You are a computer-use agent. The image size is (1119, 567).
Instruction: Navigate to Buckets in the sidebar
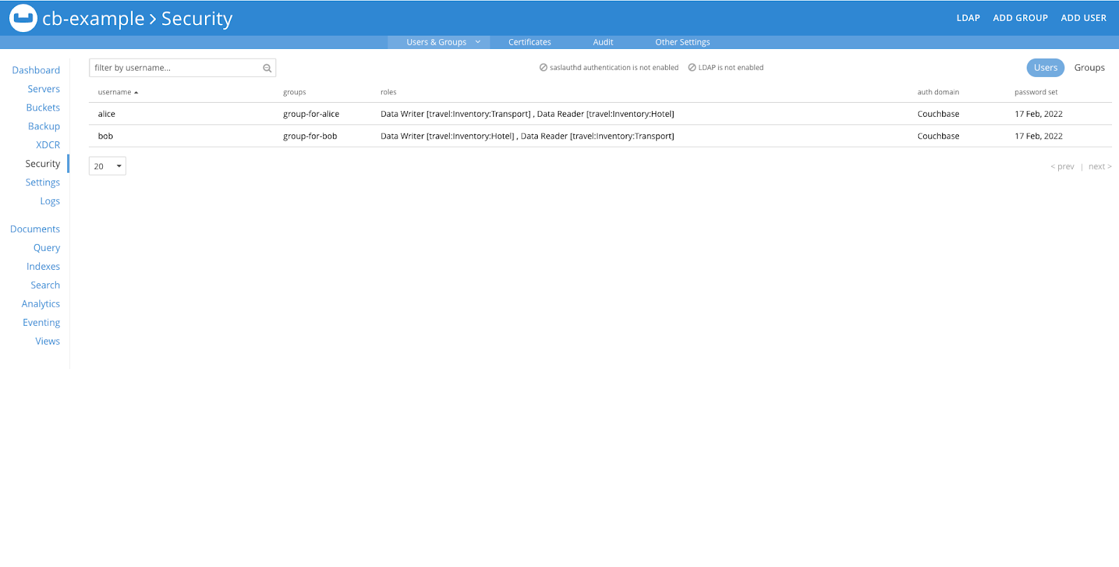(43, 108)
